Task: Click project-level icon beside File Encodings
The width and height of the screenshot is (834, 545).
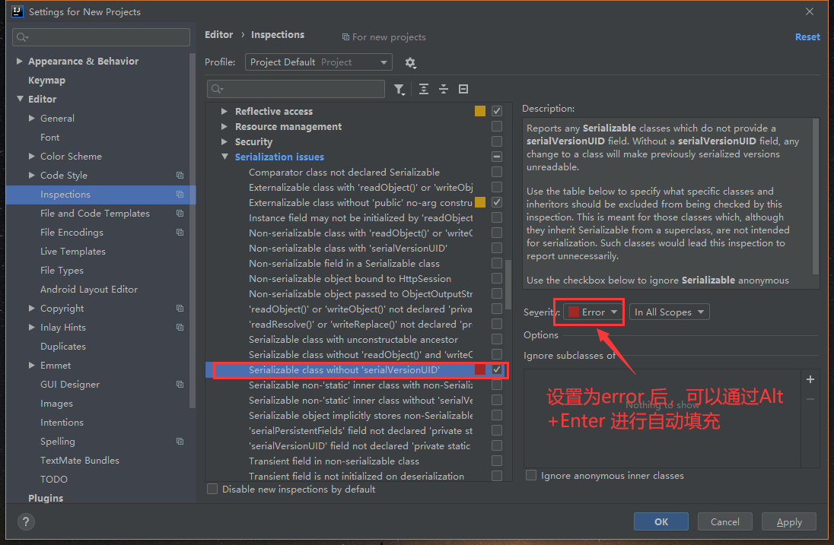Action: 180,232
